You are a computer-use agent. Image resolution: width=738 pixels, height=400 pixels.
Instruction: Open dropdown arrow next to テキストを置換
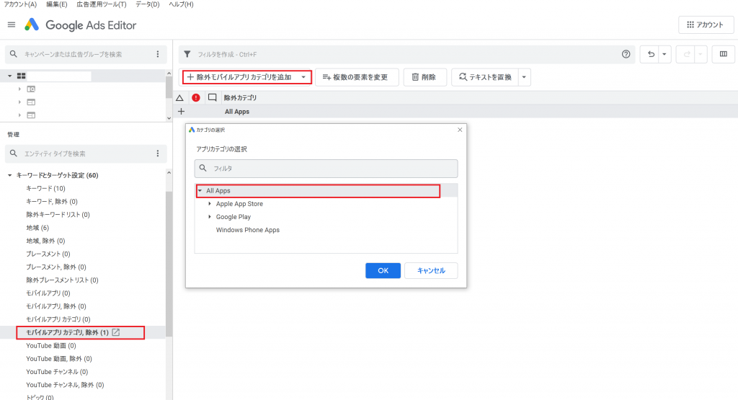pos(524,77)
